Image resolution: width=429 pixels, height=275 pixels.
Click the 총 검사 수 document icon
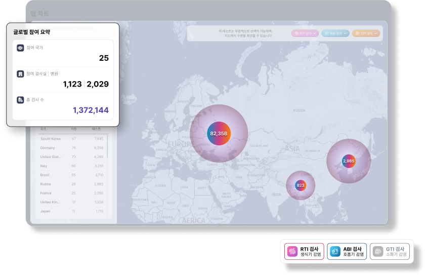[20, 100]
